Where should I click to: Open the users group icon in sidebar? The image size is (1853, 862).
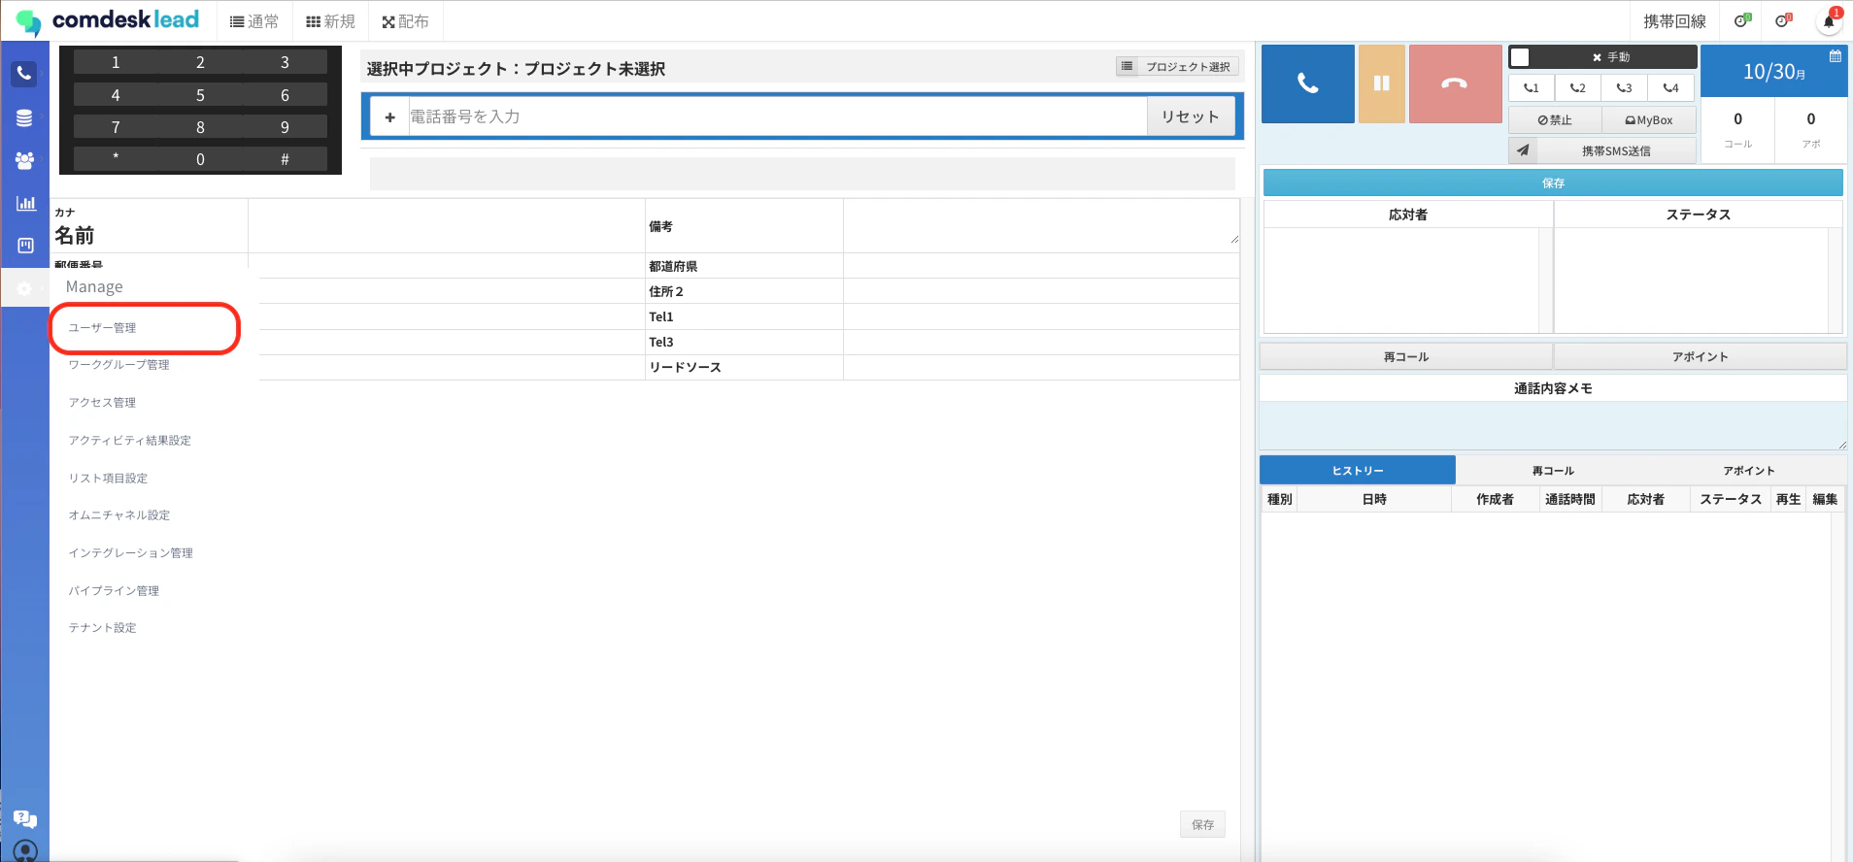coord(24,161)
